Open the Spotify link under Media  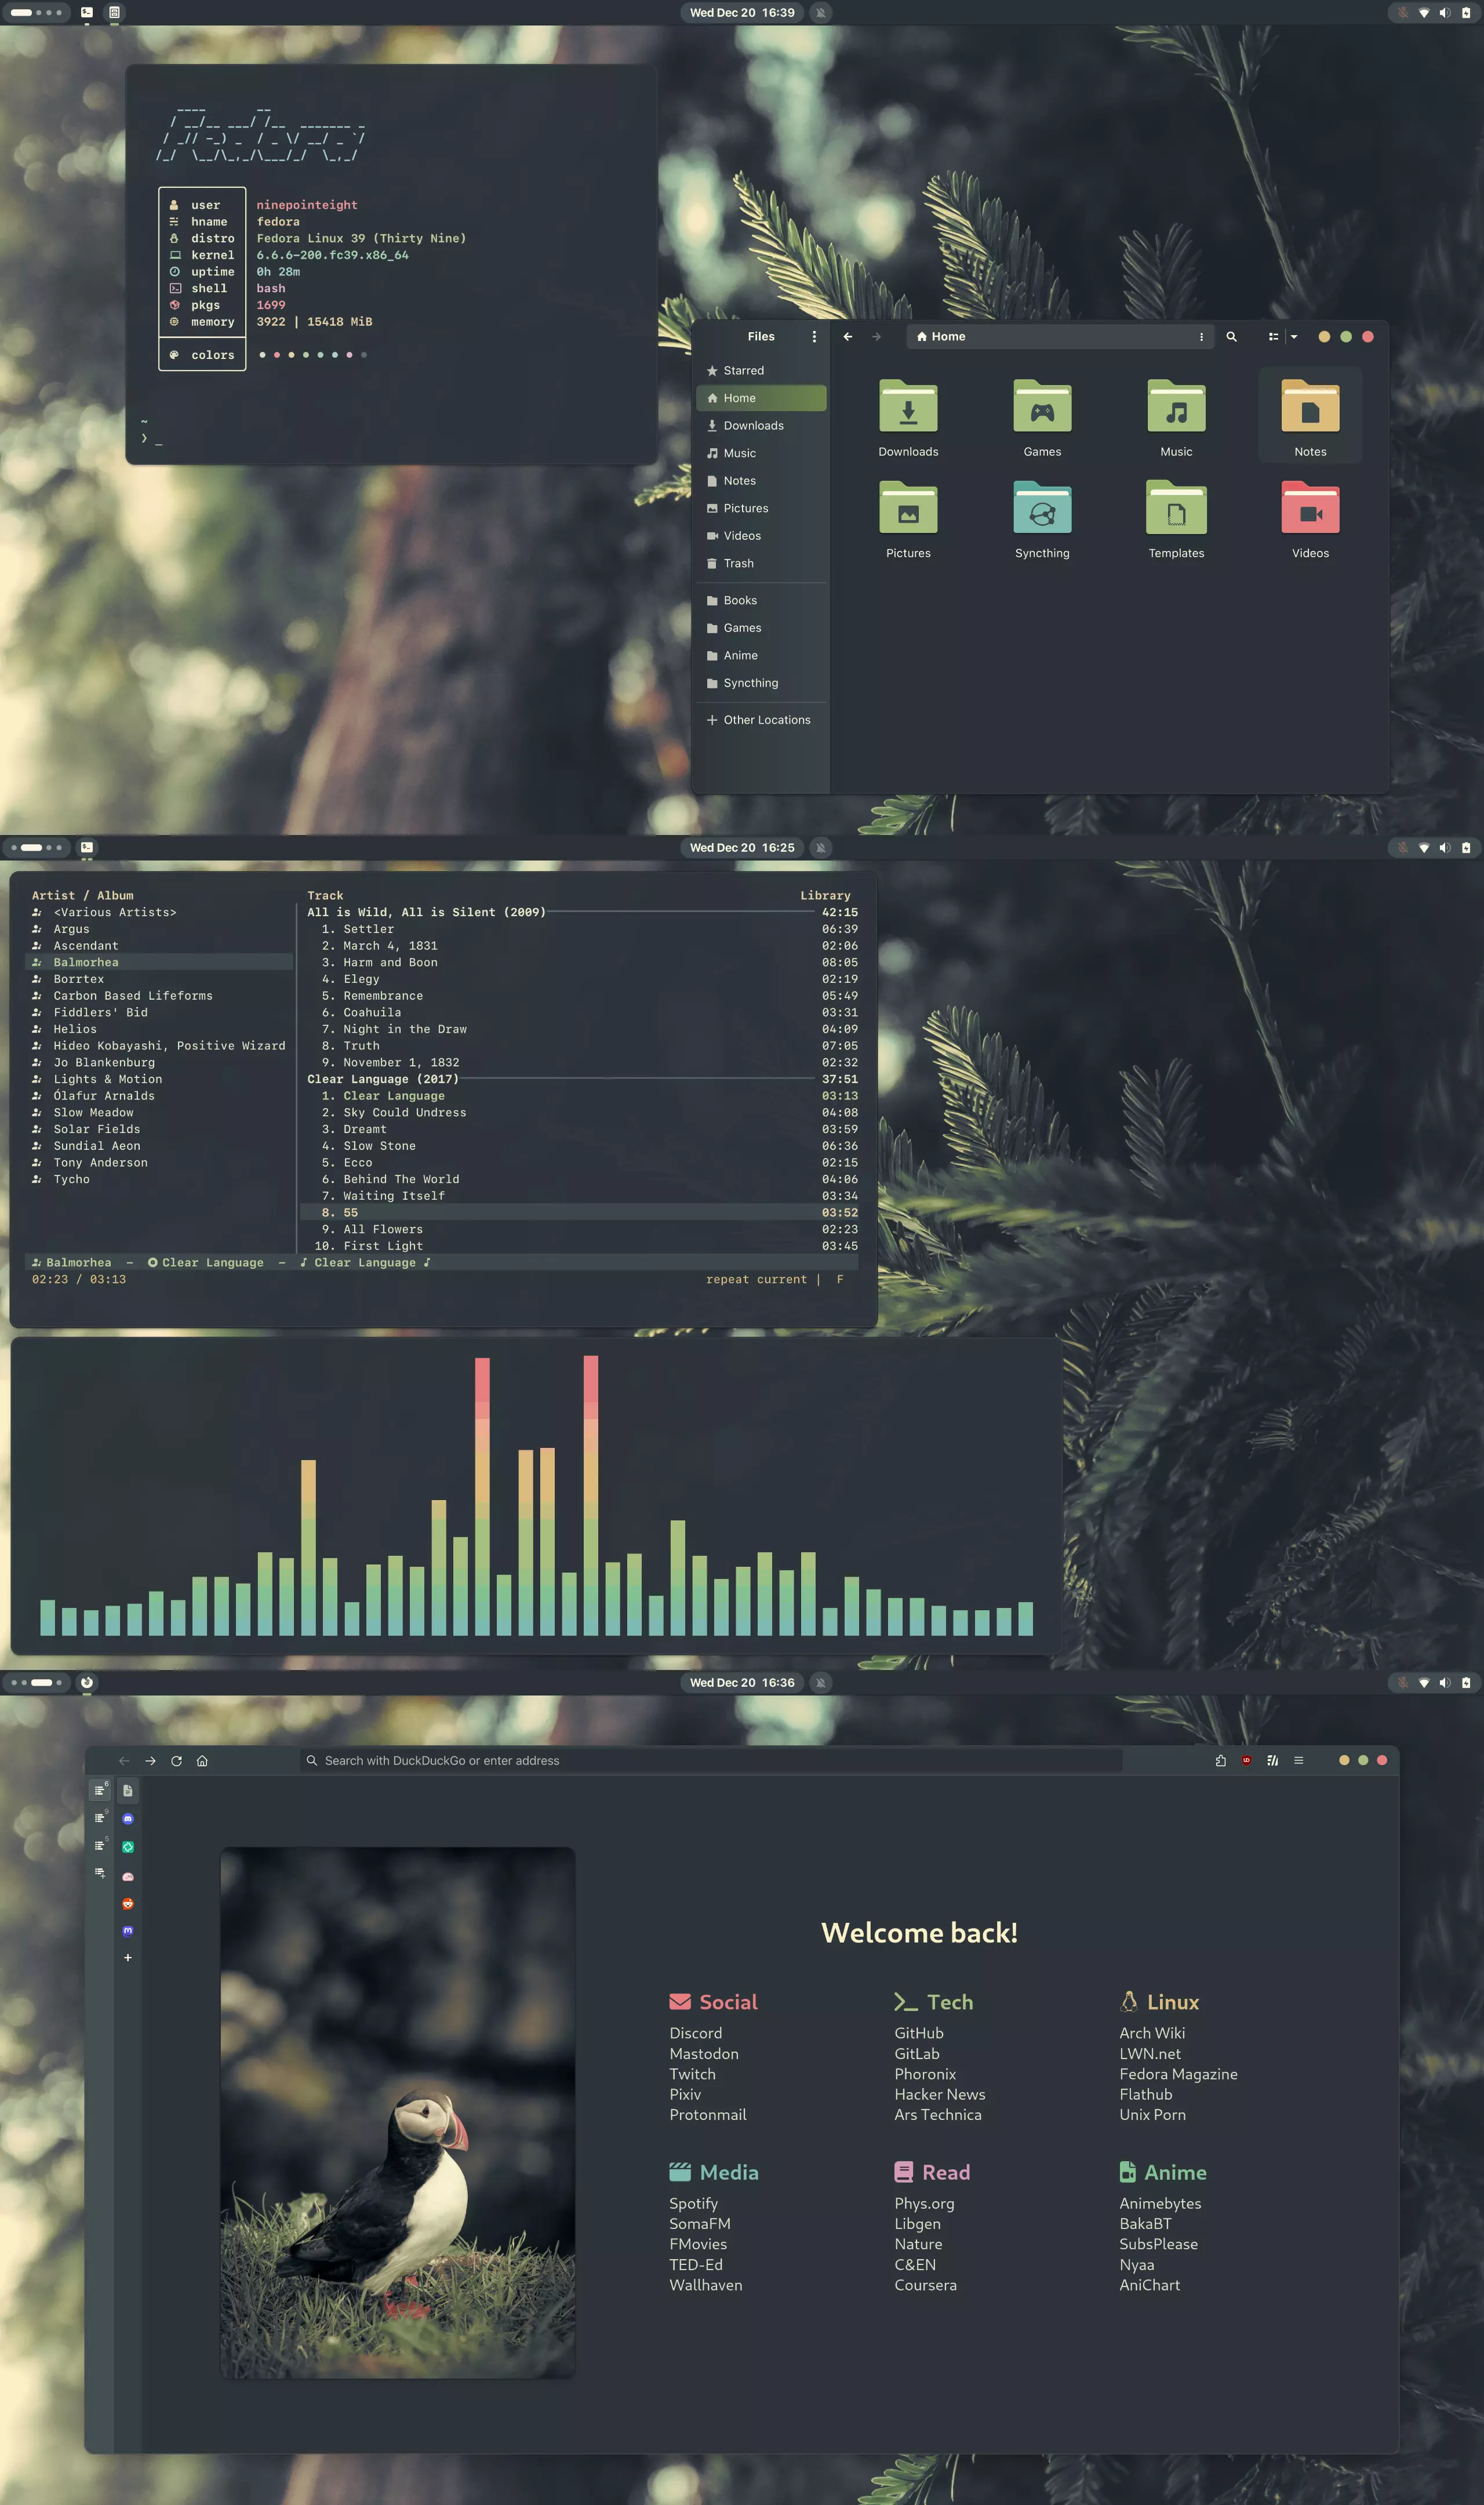(694, 2204)
